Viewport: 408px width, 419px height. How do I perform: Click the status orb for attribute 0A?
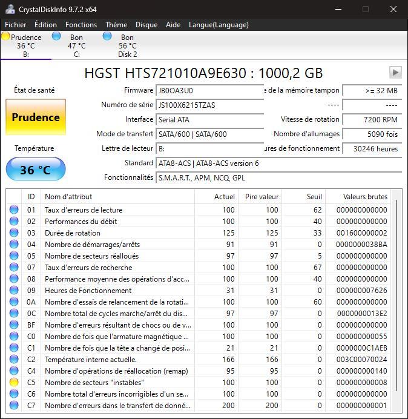14,302
